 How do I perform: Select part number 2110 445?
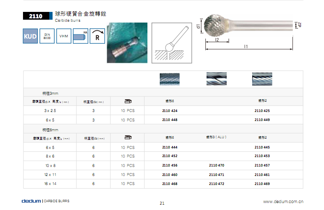tap(262, 147)
